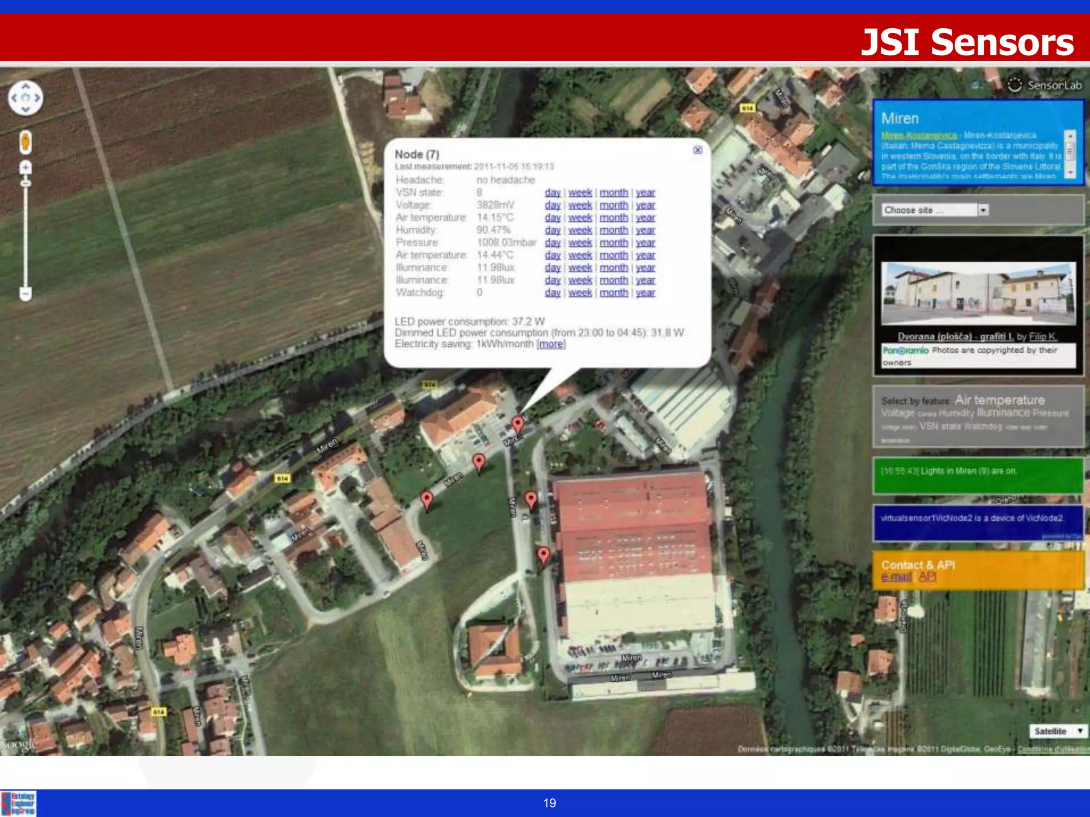The height and width of the screenshot is (817, 1090).
Task: Zoom out with the minus button
Action: (25, 294)
